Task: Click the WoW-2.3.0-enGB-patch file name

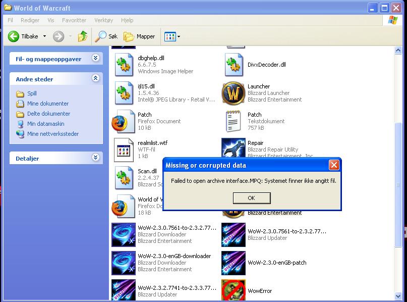Action: click(277, 263)
